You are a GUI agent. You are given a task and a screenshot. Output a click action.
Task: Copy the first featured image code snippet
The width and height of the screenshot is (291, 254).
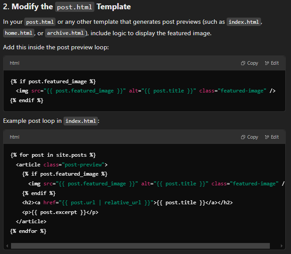[x=250, y=63]
